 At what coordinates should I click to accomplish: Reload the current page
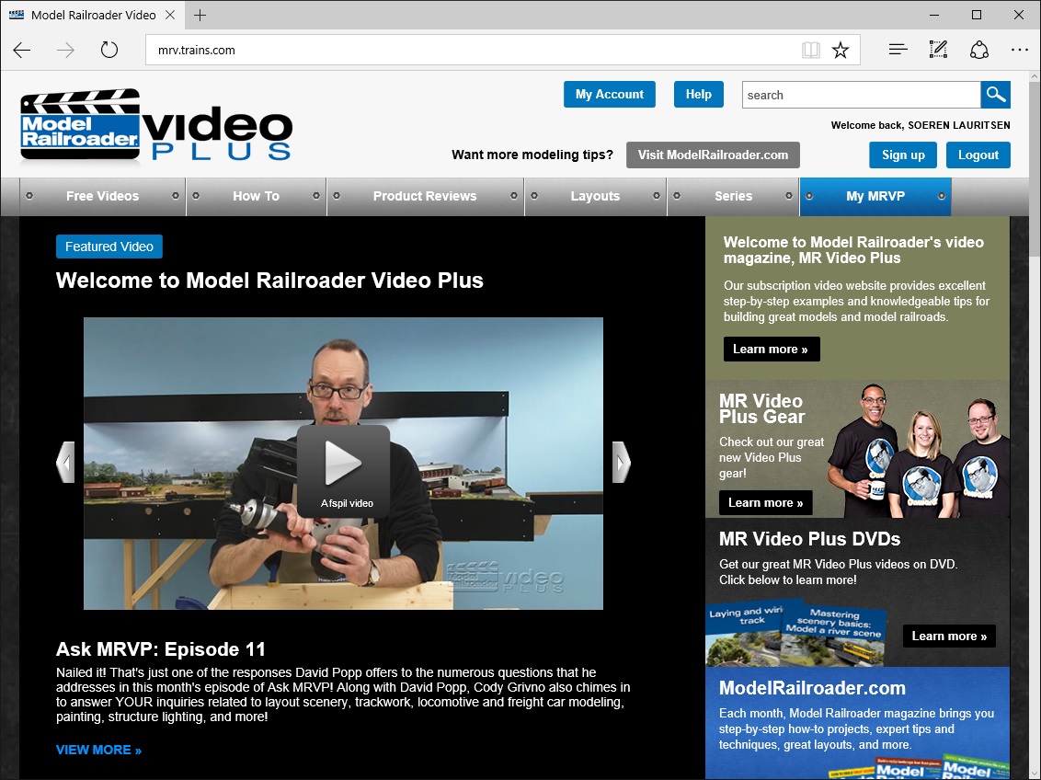click(x=109, y=50)
